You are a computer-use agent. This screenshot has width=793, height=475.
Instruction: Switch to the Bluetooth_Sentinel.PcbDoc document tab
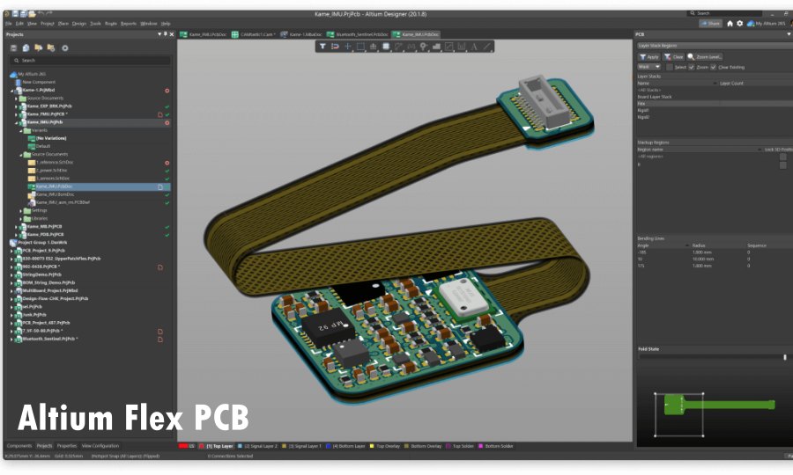coord(357,34)
